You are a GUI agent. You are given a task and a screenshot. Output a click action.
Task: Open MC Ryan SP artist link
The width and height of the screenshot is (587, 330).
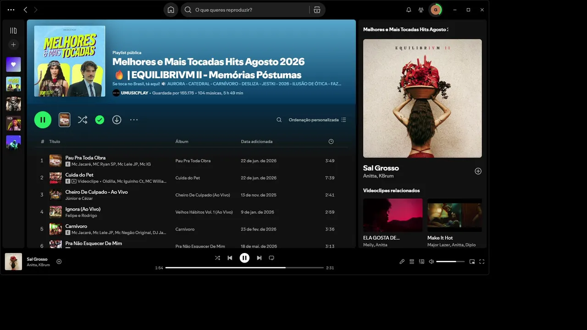point(104,164)
